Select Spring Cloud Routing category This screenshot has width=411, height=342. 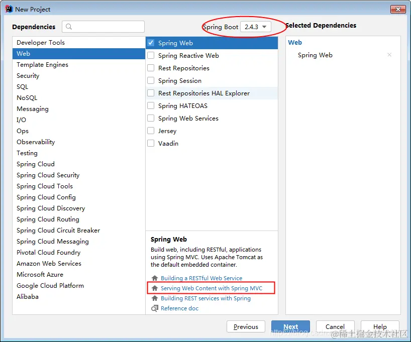coord(79,219)
